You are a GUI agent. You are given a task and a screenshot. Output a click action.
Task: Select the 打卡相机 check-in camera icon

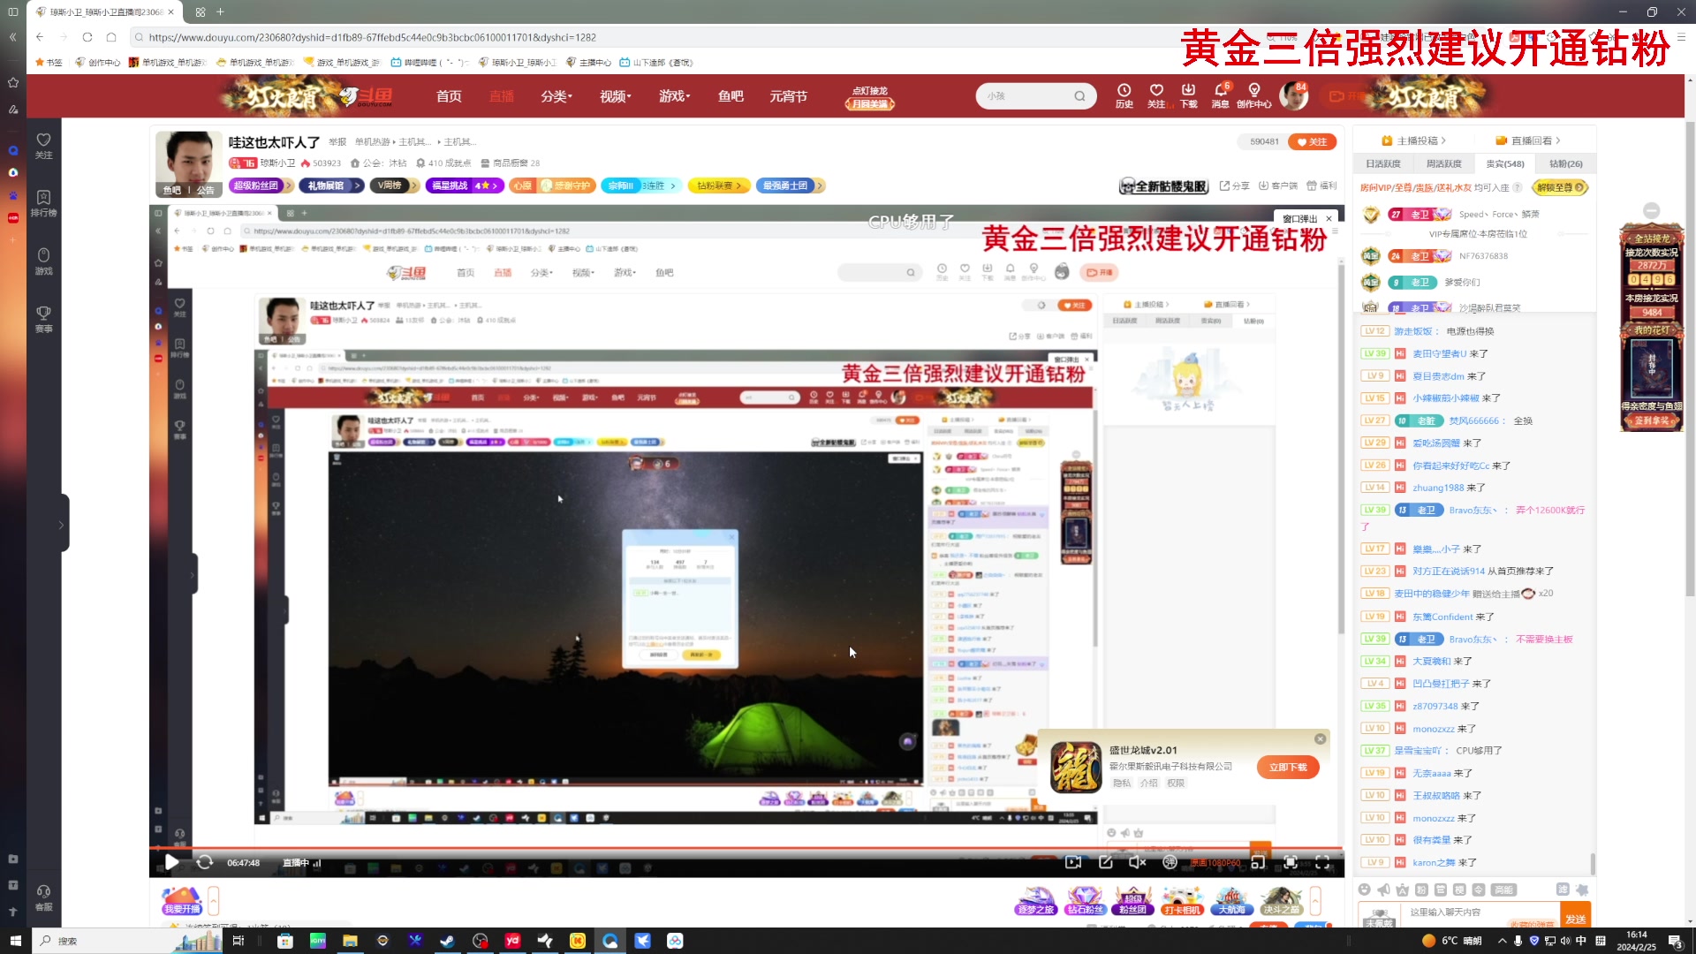coord(1182,899)
